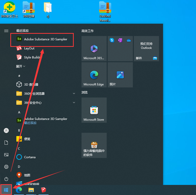Open OneDrive from the tile group
Viewport: 196px width, 195px height.
(129, 40)
